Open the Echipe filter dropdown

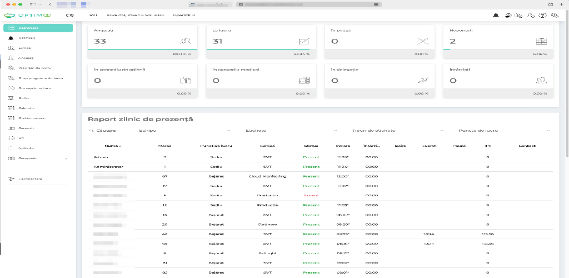pyautogui.click(x=184, y=130)
